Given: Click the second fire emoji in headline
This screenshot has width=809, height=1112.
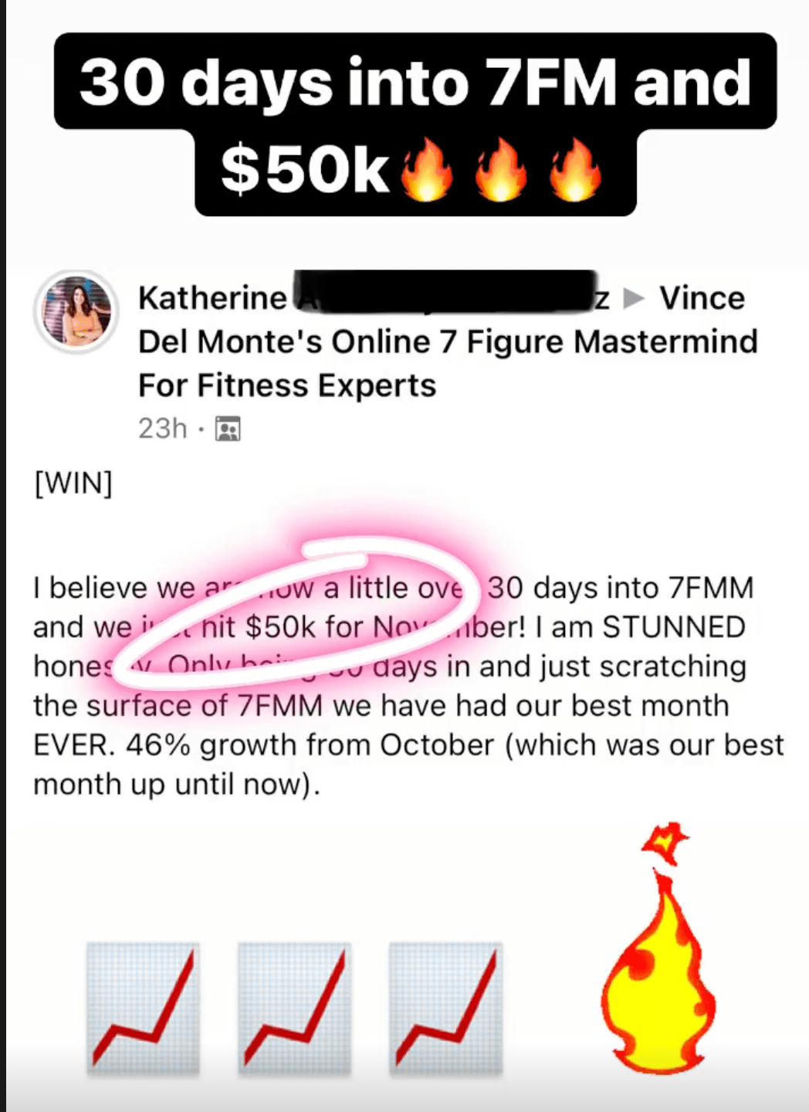Looking at the screenshot, I should tap(501, 171).
